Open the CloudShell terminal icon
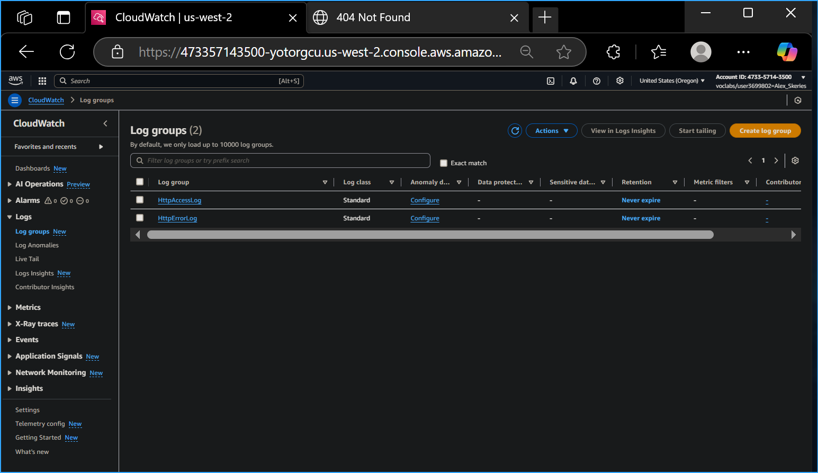The width and height of the screenshot is (818, 473). click(x=551, y=81)
